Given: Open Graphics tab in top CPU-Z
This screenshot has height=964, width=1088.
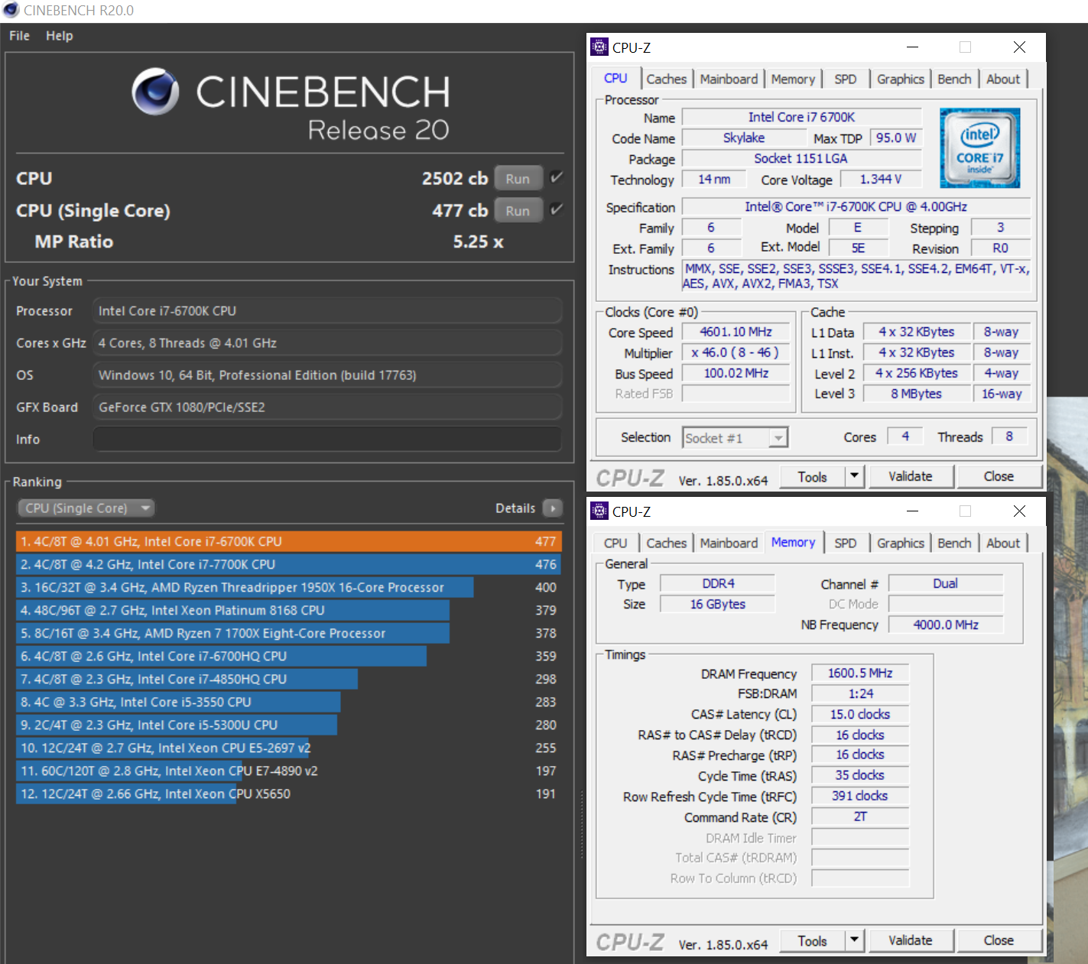Looking at the screenshot, I should point(901,80).
